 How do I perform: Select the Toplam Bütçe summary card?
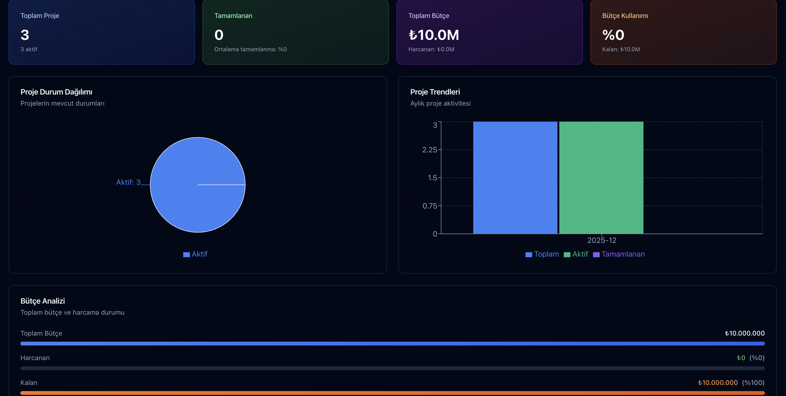tap(489, 32)
